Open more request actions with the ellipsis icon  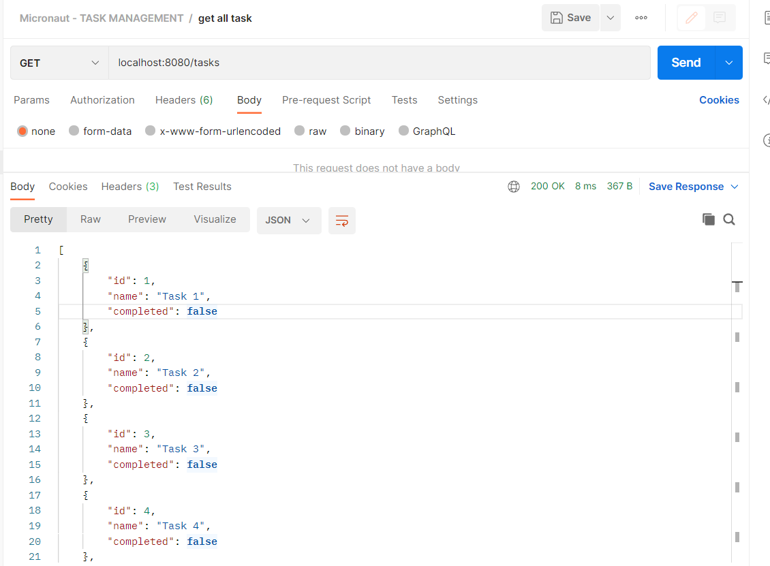coord(641,18)
